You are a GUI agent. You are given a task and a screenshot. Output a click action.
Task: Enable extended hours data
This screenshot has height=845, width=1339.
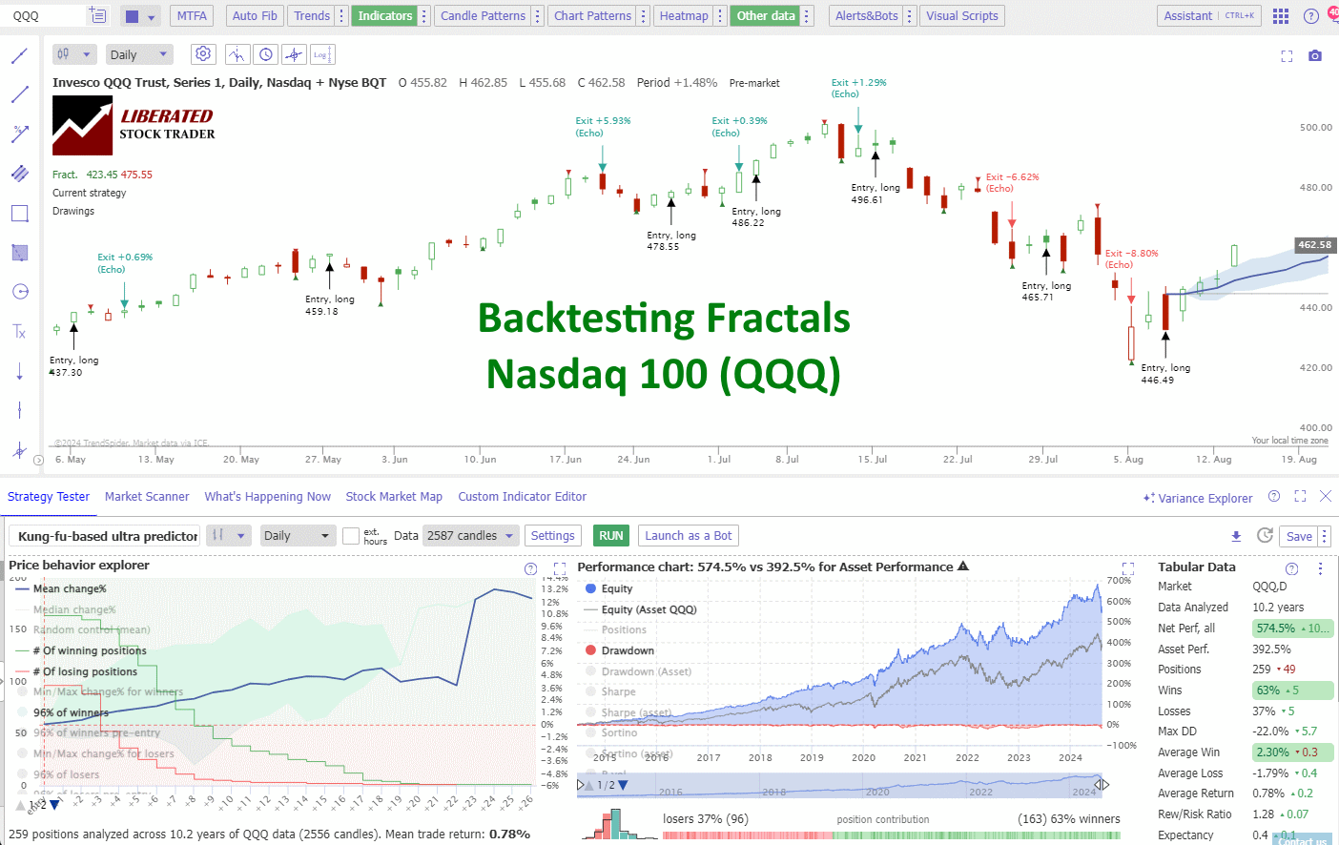point(350,535)
